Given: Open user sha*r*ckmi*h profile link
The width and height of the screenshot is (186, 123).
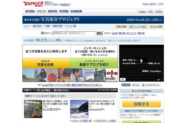Looking at the screenshot, I should [x=95, y=109].
